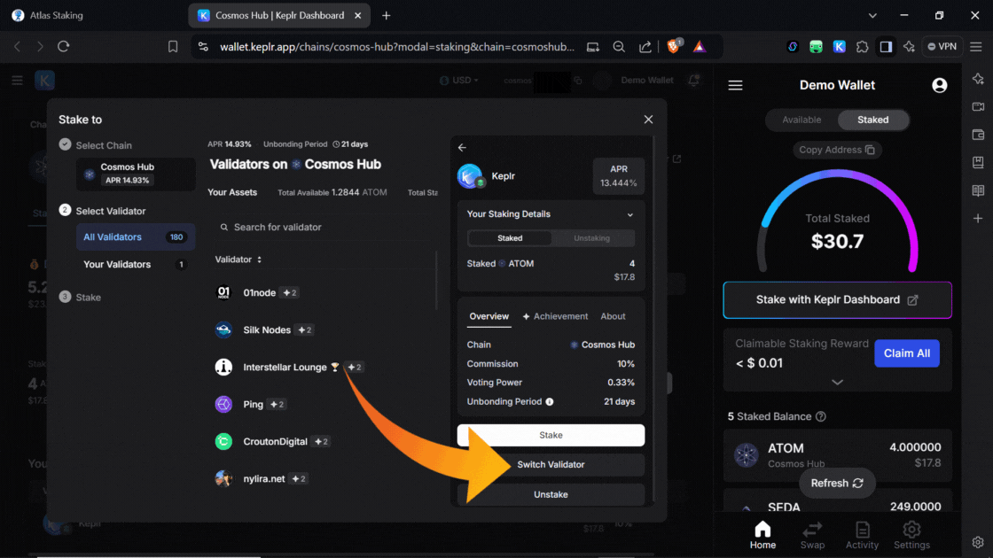Select the Staked toggle in staking details
Screen dimensions: 993x558
point(510,238)
